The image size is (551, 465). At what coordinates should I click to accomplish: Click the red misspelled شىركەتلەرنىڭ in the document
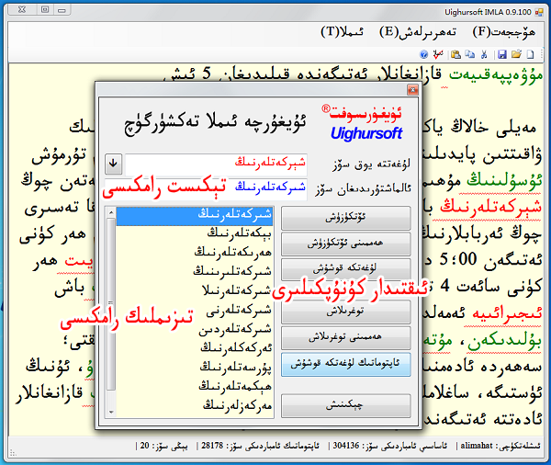490,208
